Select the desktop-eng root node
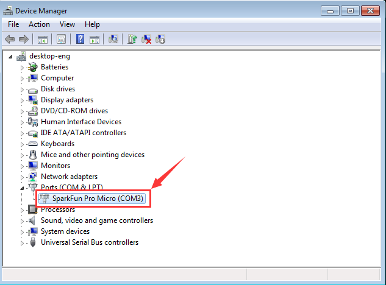 click(x=49, y=56)
